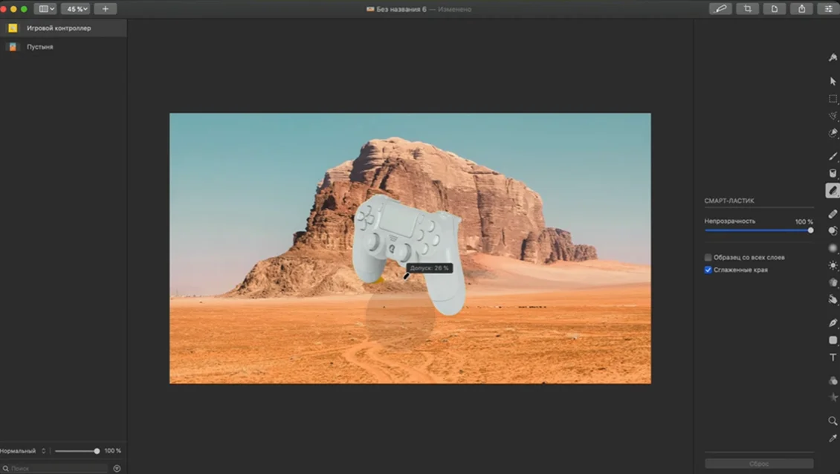Screen dimensions: 840x474
Task: Select the Type text tool
Action: [x=833, y=357]
